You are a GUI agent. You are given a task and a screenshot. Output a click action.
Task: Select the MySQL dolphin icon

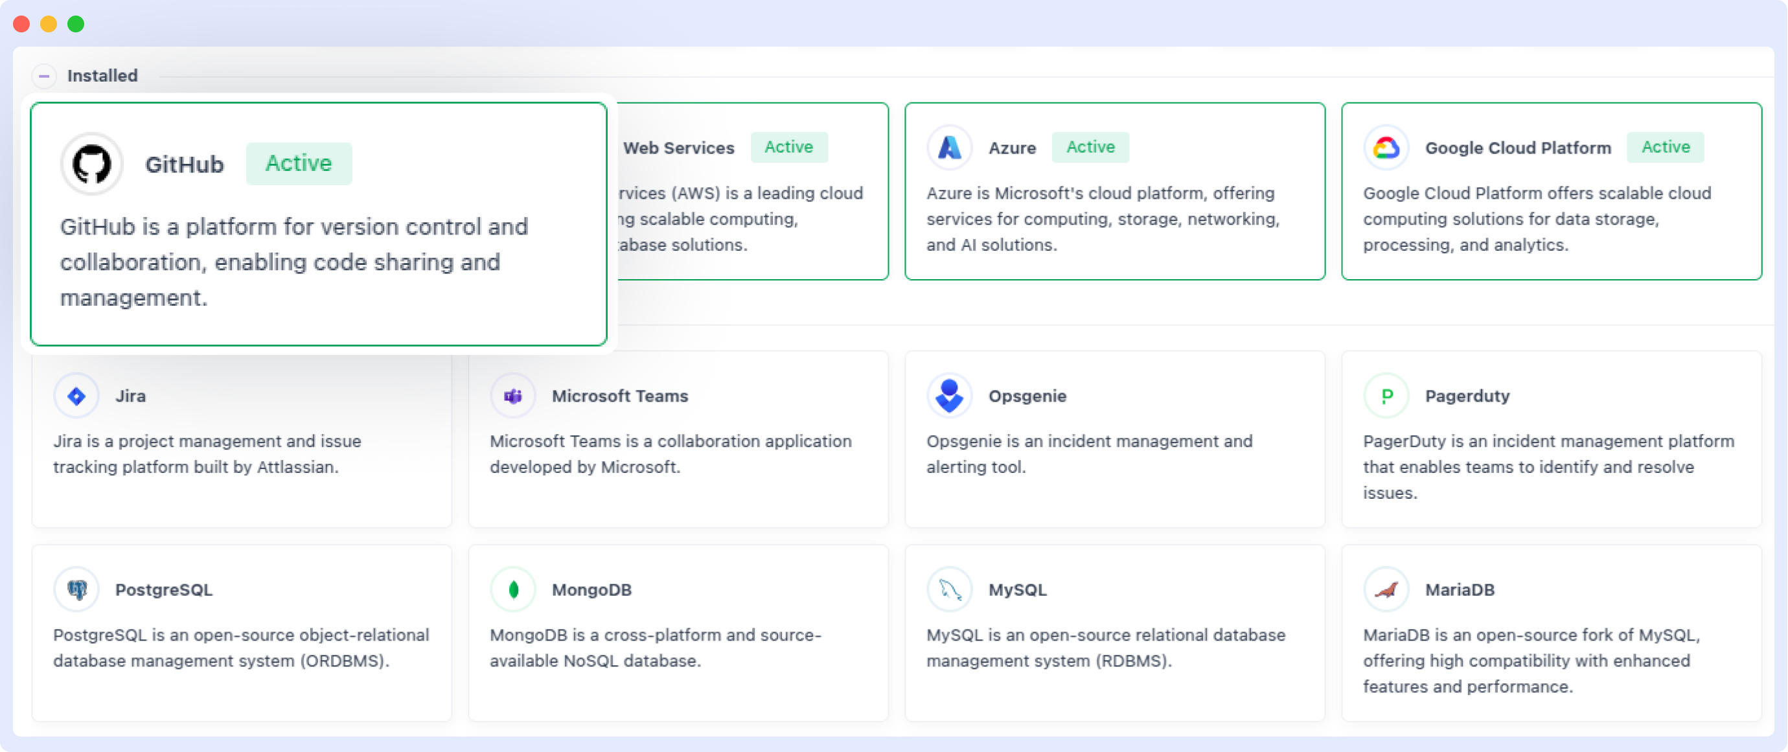pos(948,589)
